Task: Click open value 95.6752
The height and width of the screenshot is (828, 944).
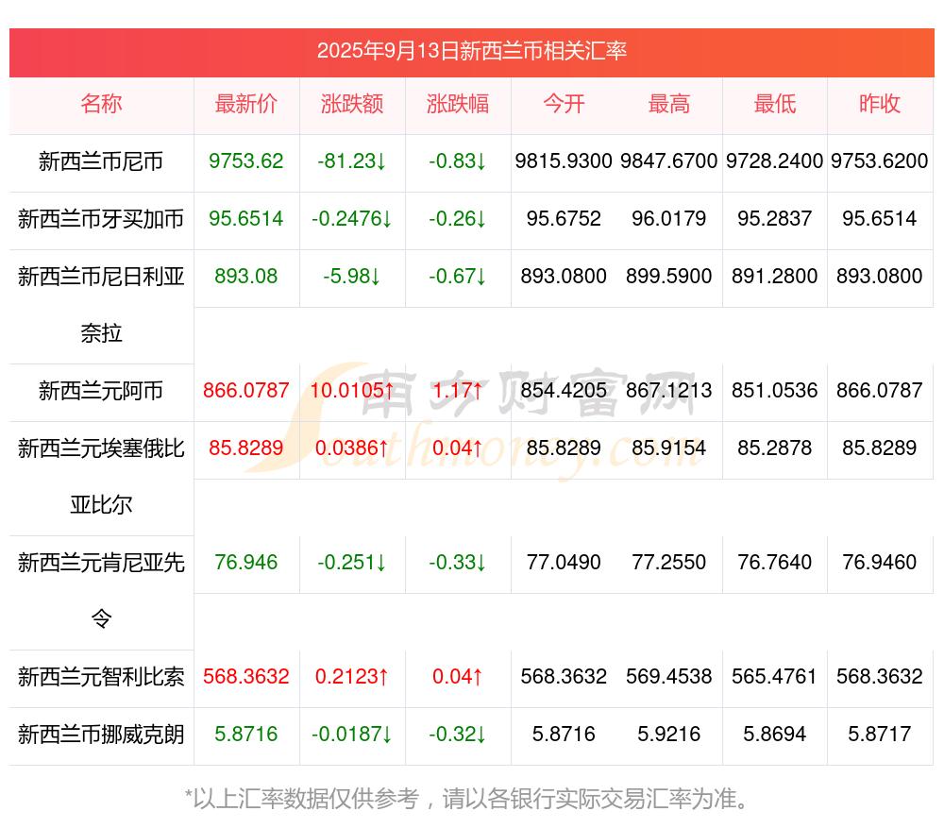Action: tap(564, 218)
